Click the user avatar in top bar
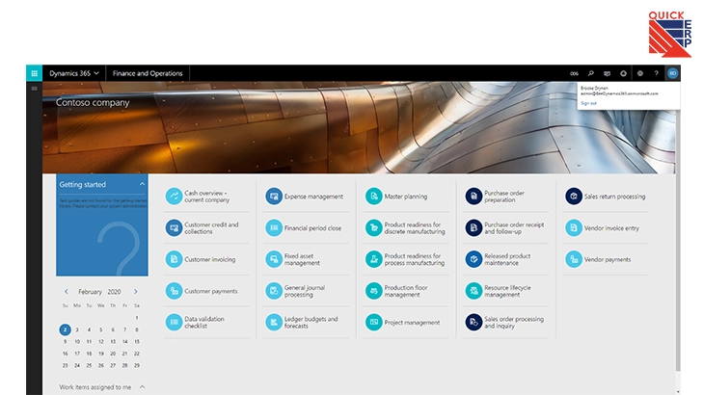The image size is (703, 395). point(672,73)
